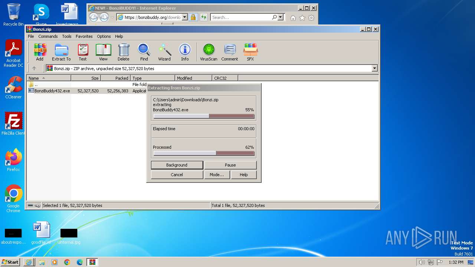Click the Windows Start button
Screen dimensions: 475x267
pyautogui.click(x=10, y=262)
